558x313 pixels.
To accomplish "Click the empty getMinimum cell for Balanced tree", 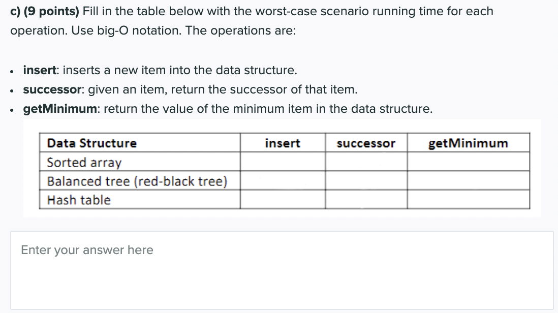I will click(468, 181).
